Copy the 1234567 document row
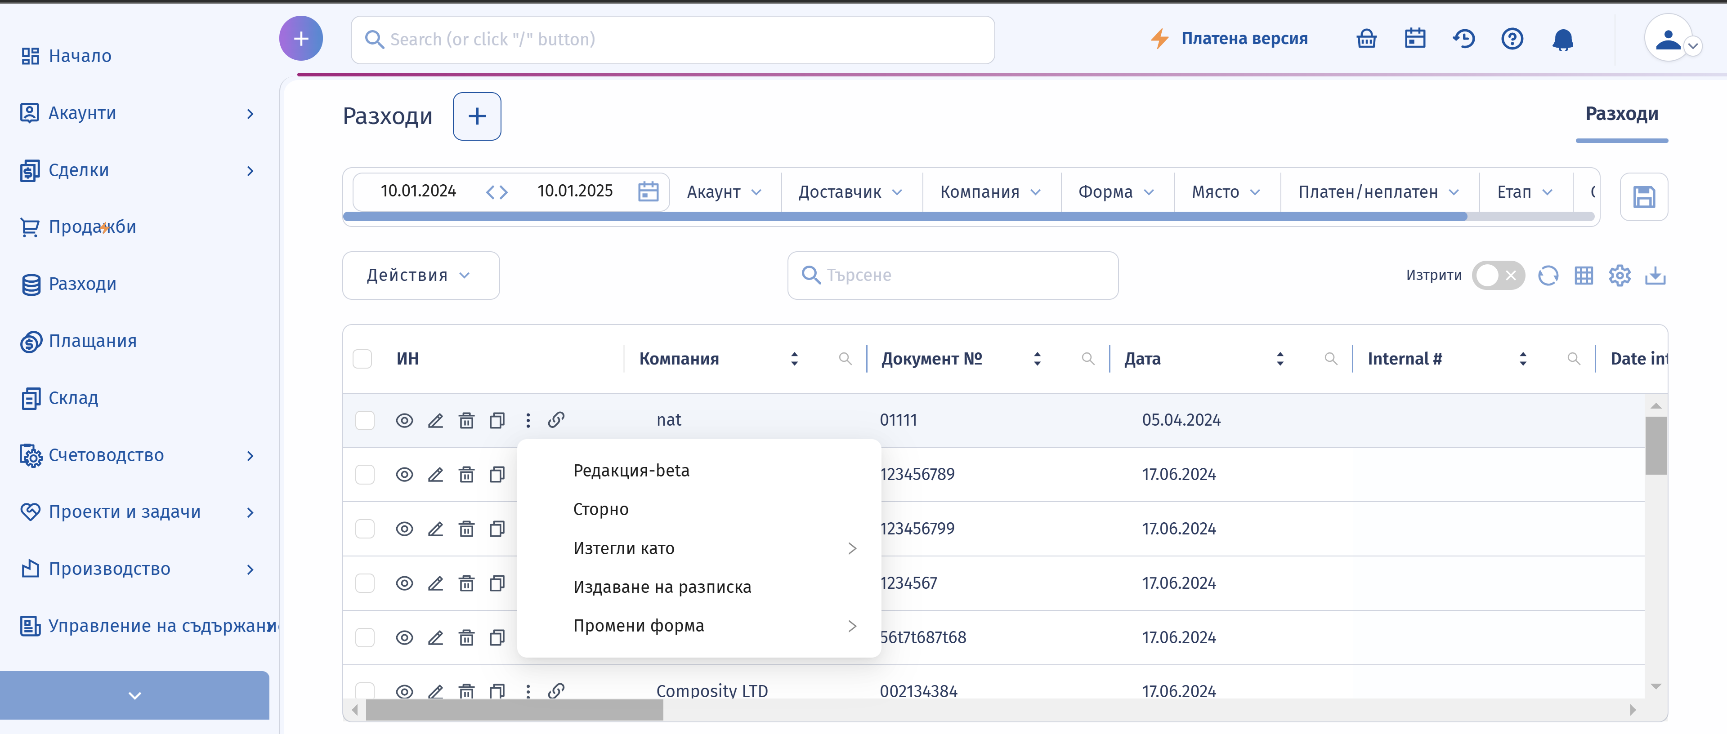Screen dimensions: 1727x734 (x=497, y=583)
